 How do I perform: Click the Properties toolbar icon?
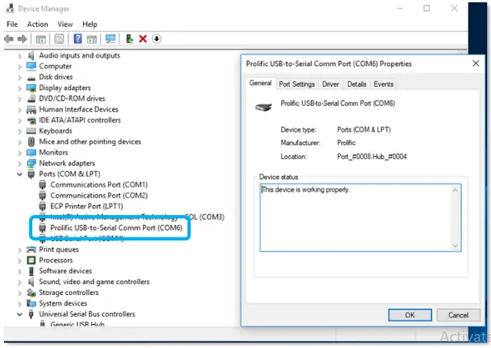click(59, 39)
